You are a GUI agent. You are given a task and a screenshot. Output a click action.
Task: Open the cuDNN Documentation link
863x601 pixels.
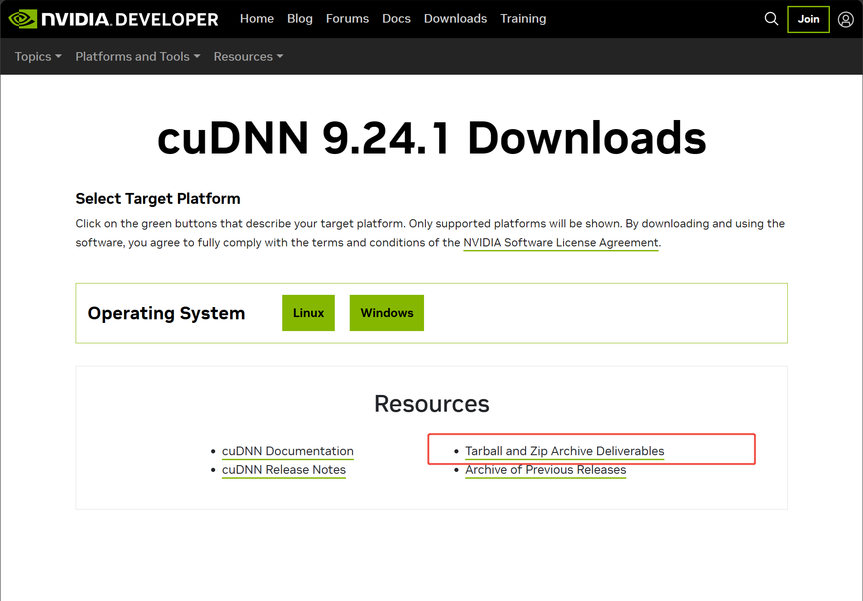coord(288,451)
